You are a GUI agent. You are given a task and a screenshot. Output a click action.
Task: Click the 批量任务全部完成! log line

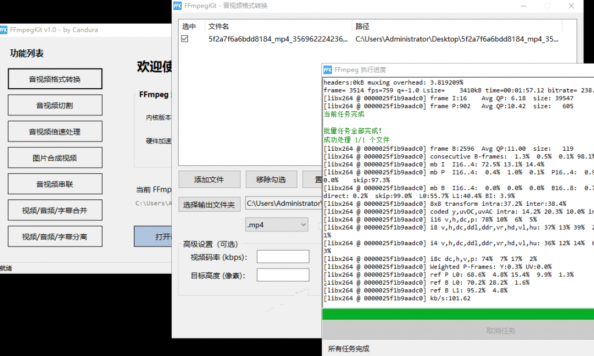(353, 130)
